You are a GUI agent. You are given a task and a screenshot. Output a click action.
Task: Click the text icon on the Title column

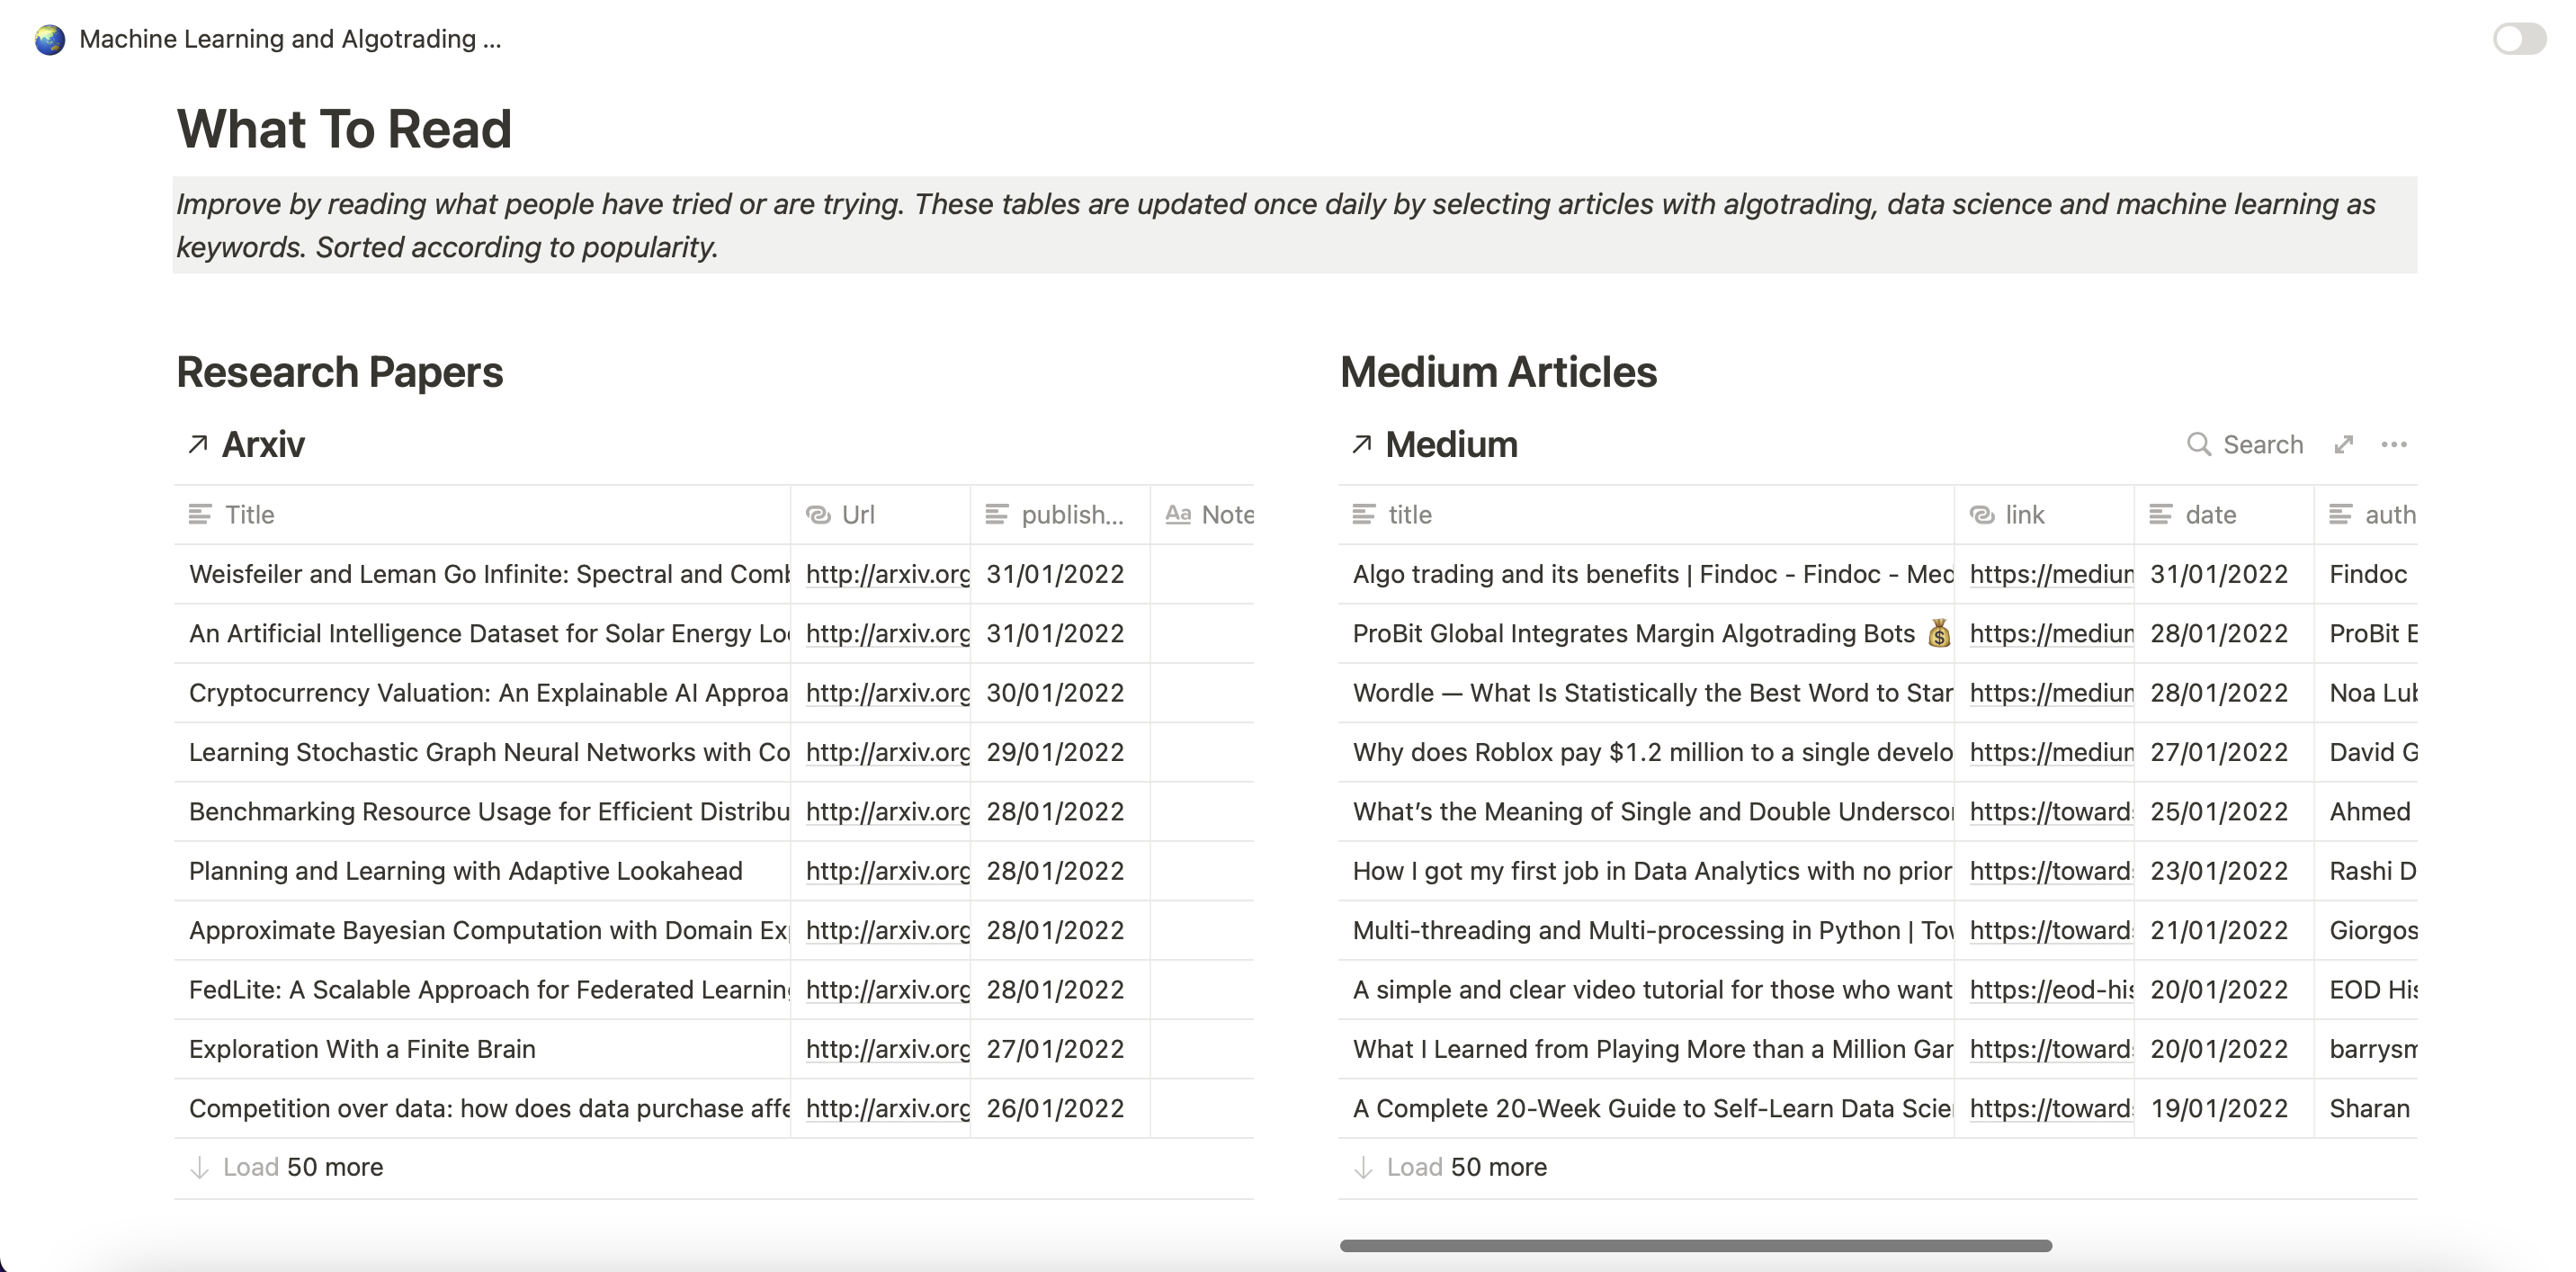click(x=200, y=515)
